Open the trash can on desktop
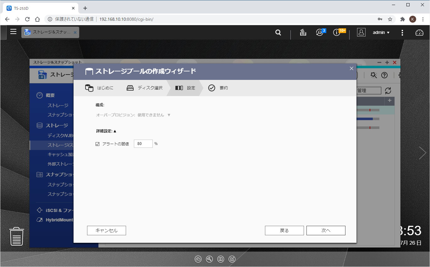 coord(17,236)
